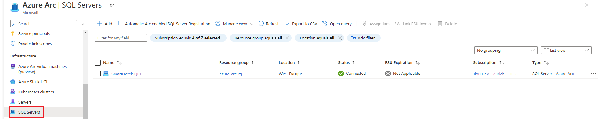Tick the select-all checkbox in the header
The height and width of the screenshot is (119, 598).
point(98,63)
